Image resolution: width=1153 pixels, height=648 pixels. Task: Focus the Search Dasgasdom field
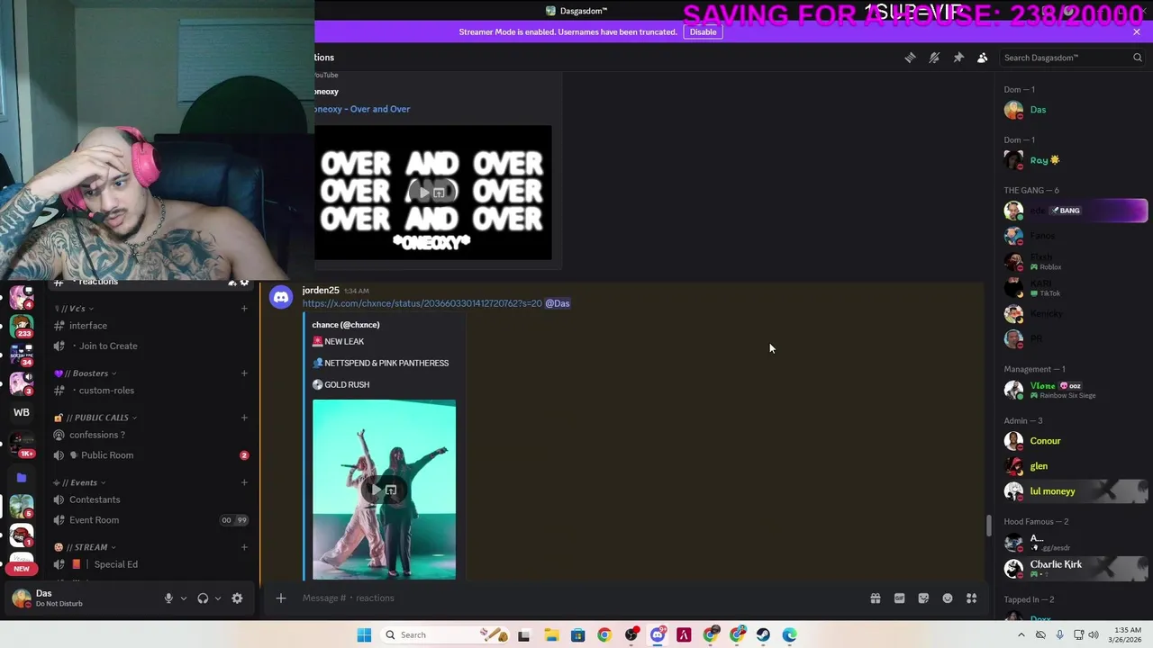pos(1072,58)
